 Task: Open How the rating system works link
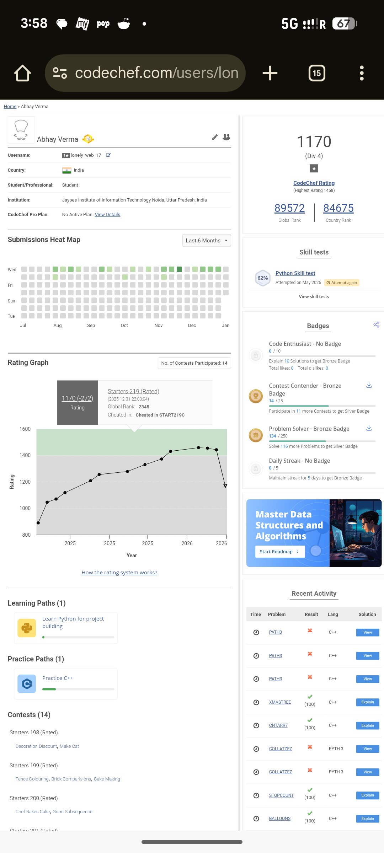pyautogui.click(x=119, y=573)
